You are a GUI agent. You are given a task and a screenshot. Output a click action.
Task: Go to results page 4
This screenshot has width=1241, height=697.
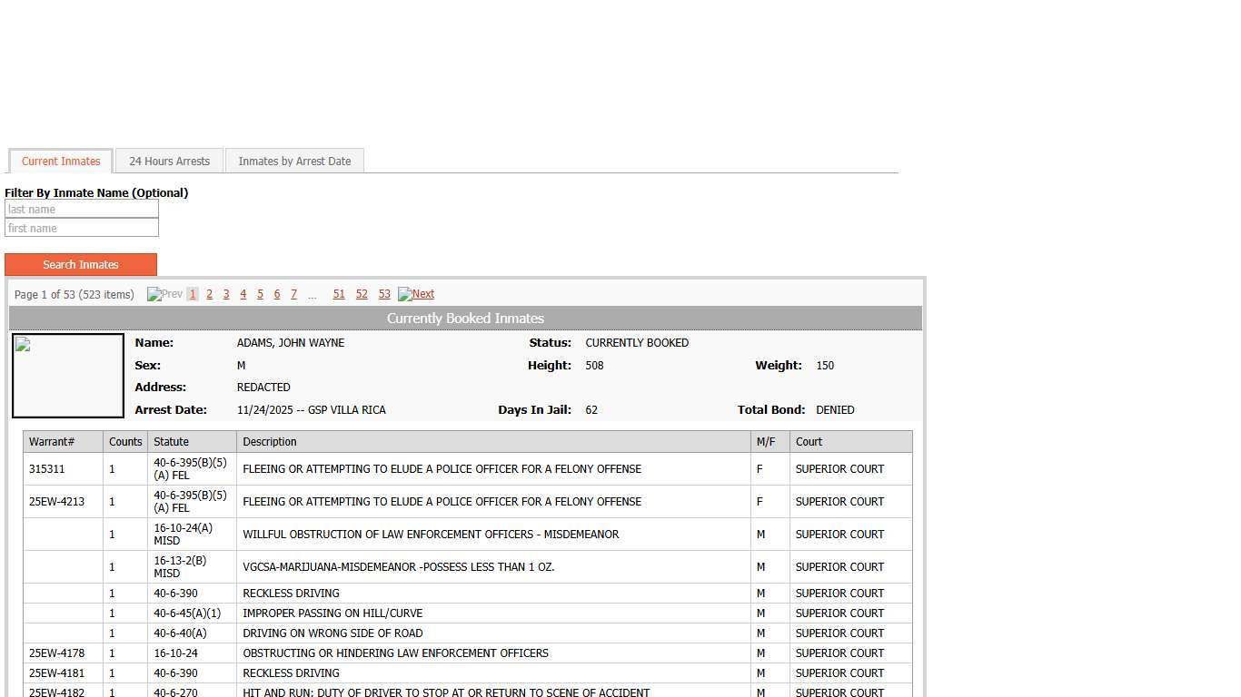pos(243,294)
